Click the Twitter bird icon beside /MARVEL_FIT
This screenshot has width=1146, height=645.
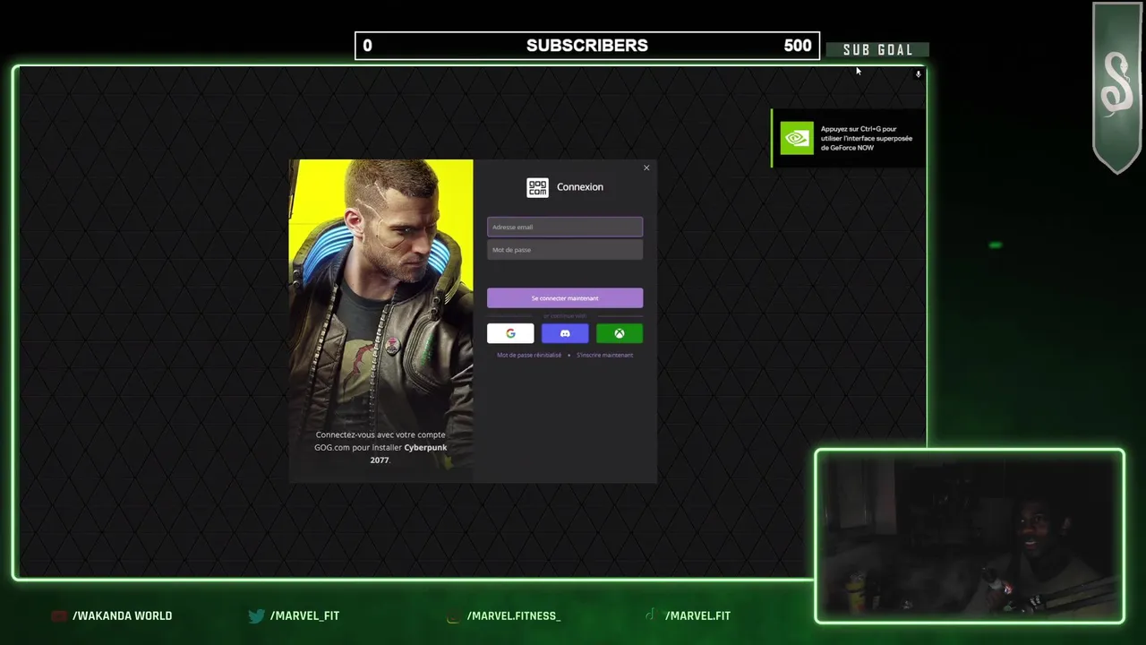[256, 615]
